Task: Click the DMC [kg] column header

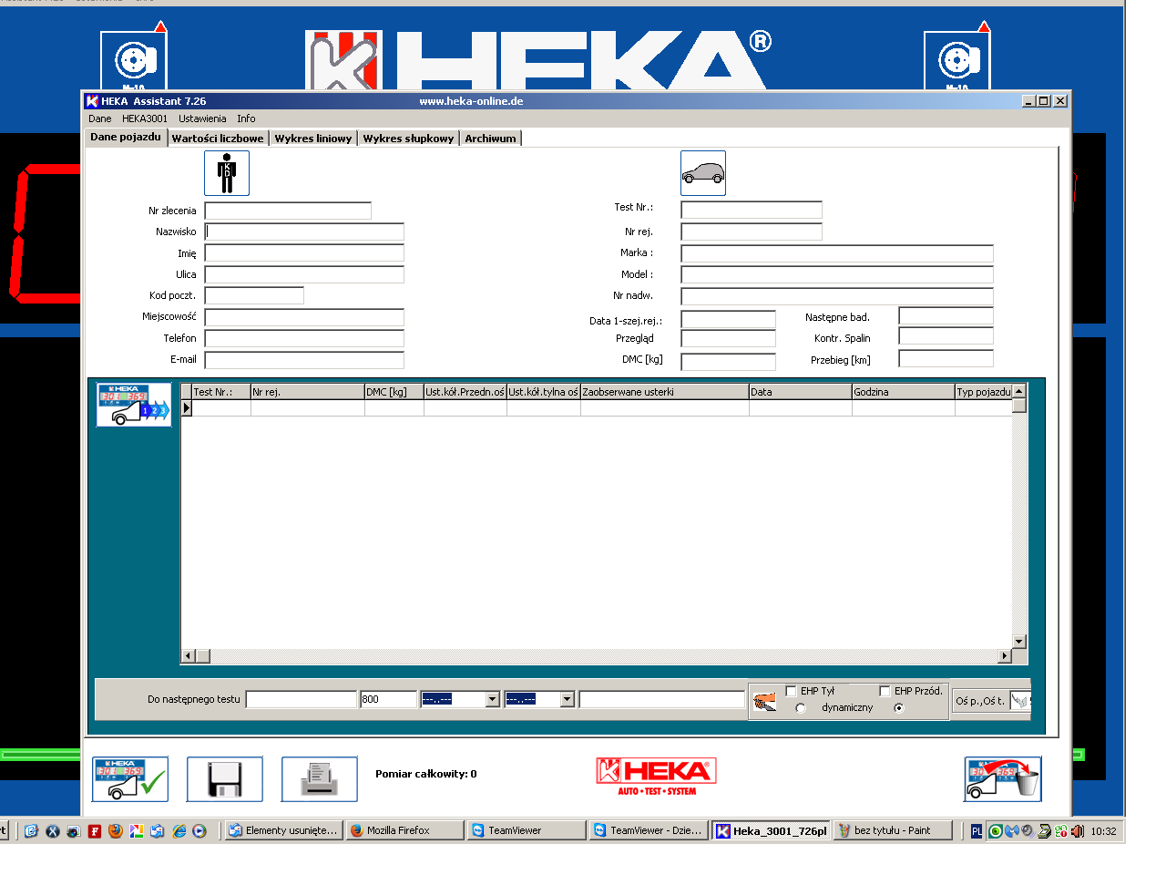Action: point(394,392)
